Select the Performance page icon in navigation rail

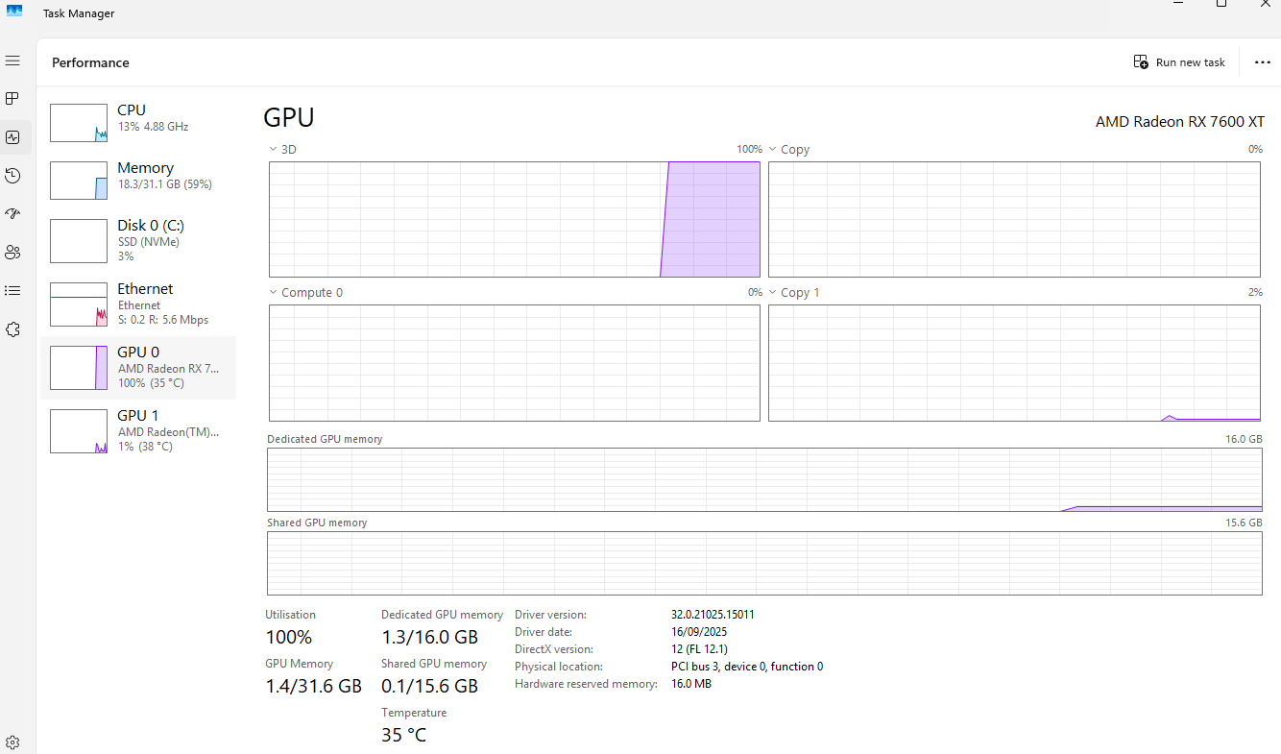tap(12, 137)
